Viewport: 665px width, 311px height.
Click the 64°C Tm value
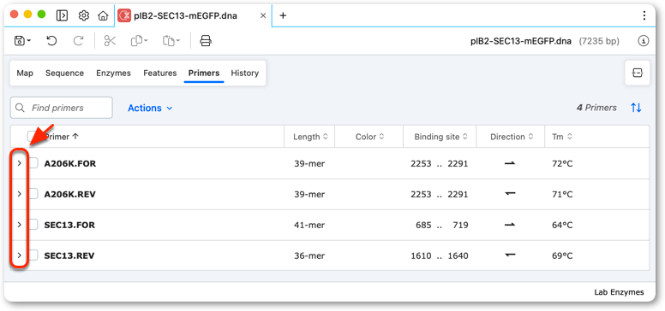(562, 226)
